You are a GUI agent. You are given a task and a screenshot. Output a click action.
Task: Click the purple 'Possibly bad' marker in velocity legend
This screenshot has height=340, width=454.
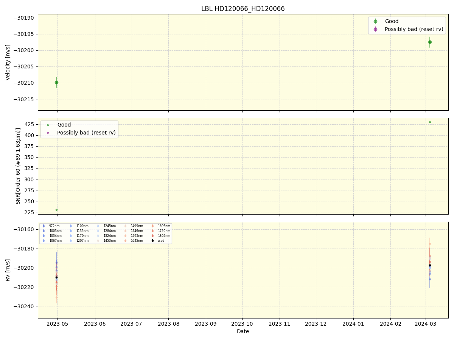375,29
